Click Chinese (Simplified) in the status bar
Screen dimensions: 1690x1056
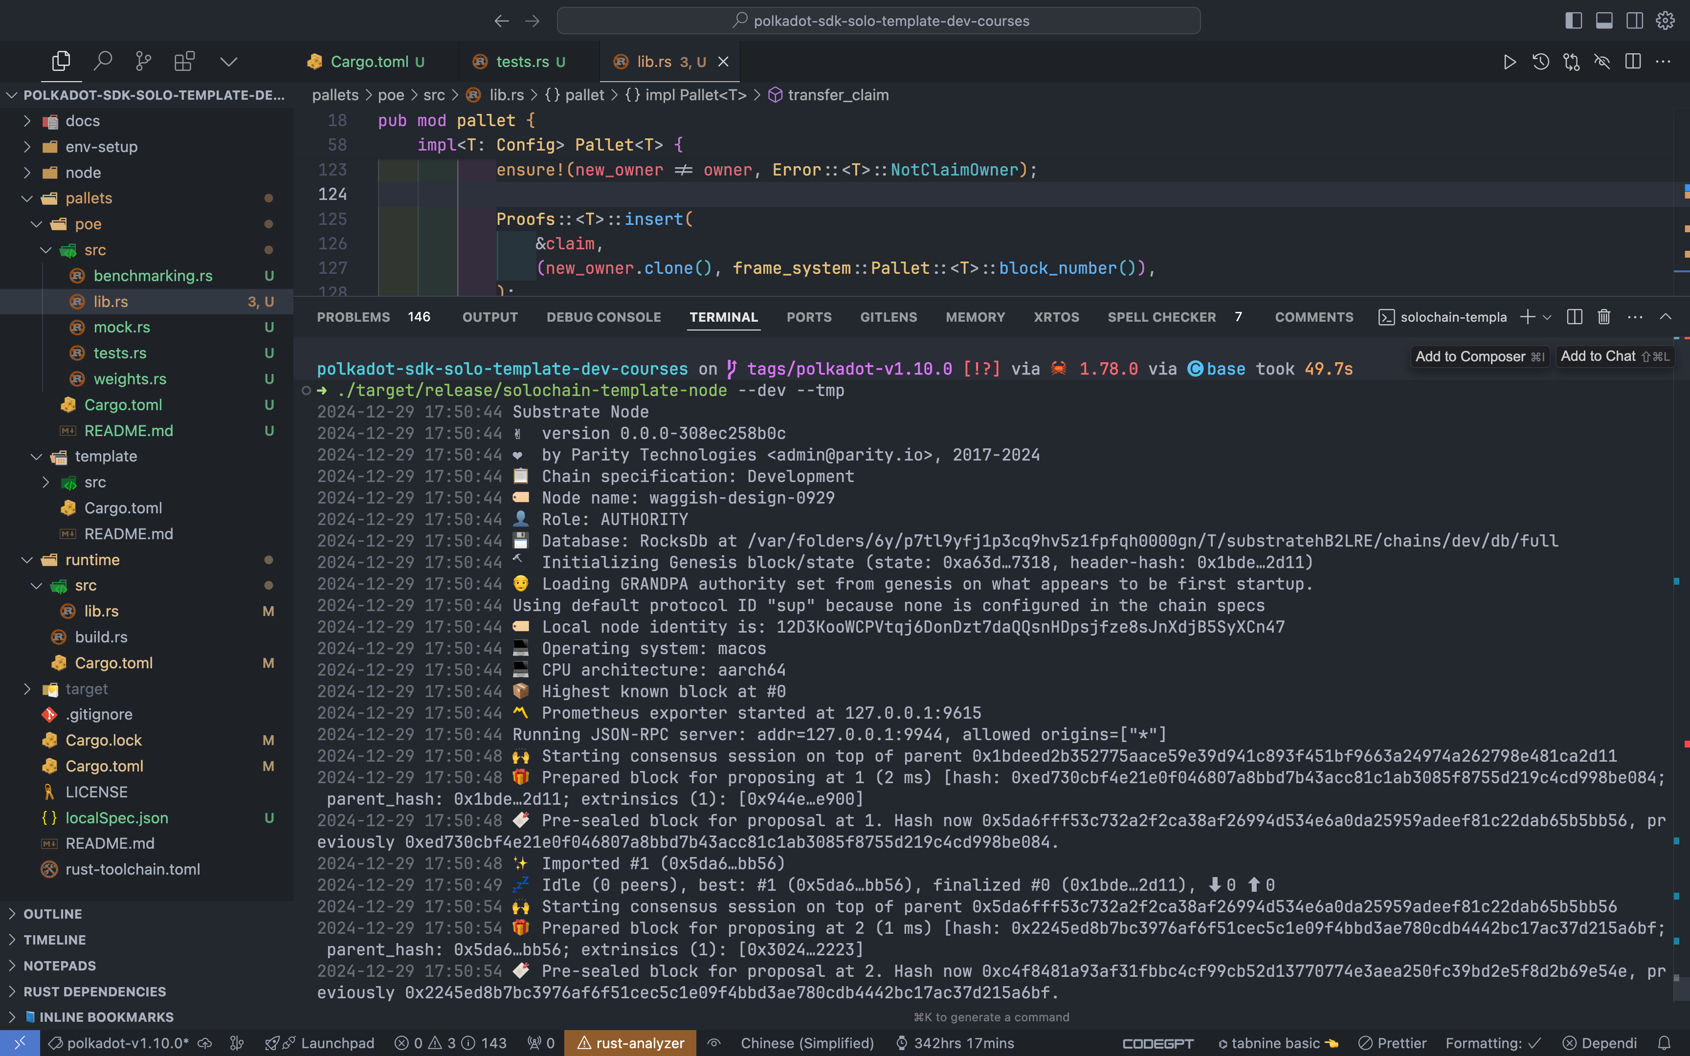tap(807, 1043)
